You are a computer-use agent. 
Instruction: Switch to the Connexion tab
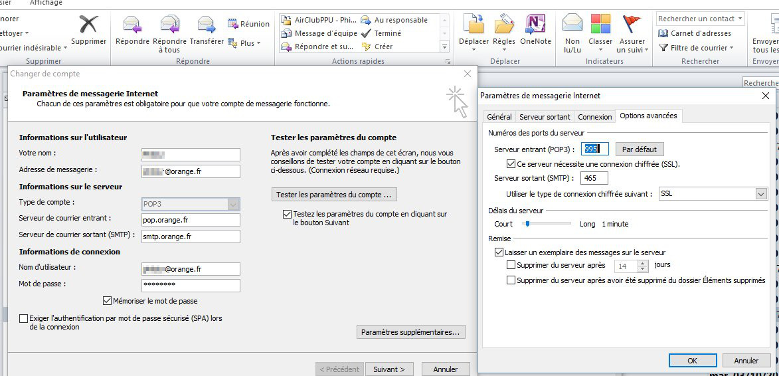pos(594,117)
